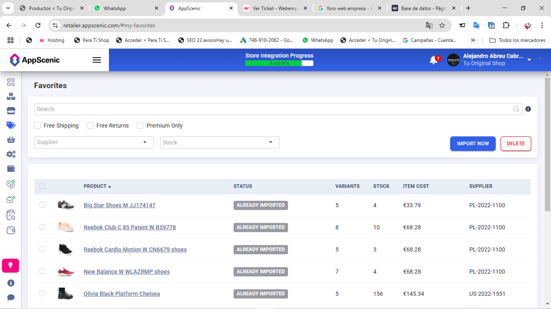Open the shopping basket sidebar icon
The image size is (551, 309).
[11, 140]
